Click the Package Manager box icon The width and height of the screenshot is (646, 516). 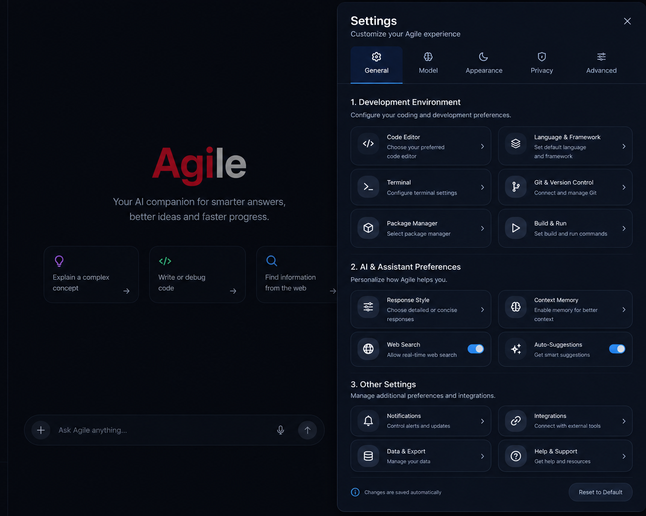tap(368, 228)
